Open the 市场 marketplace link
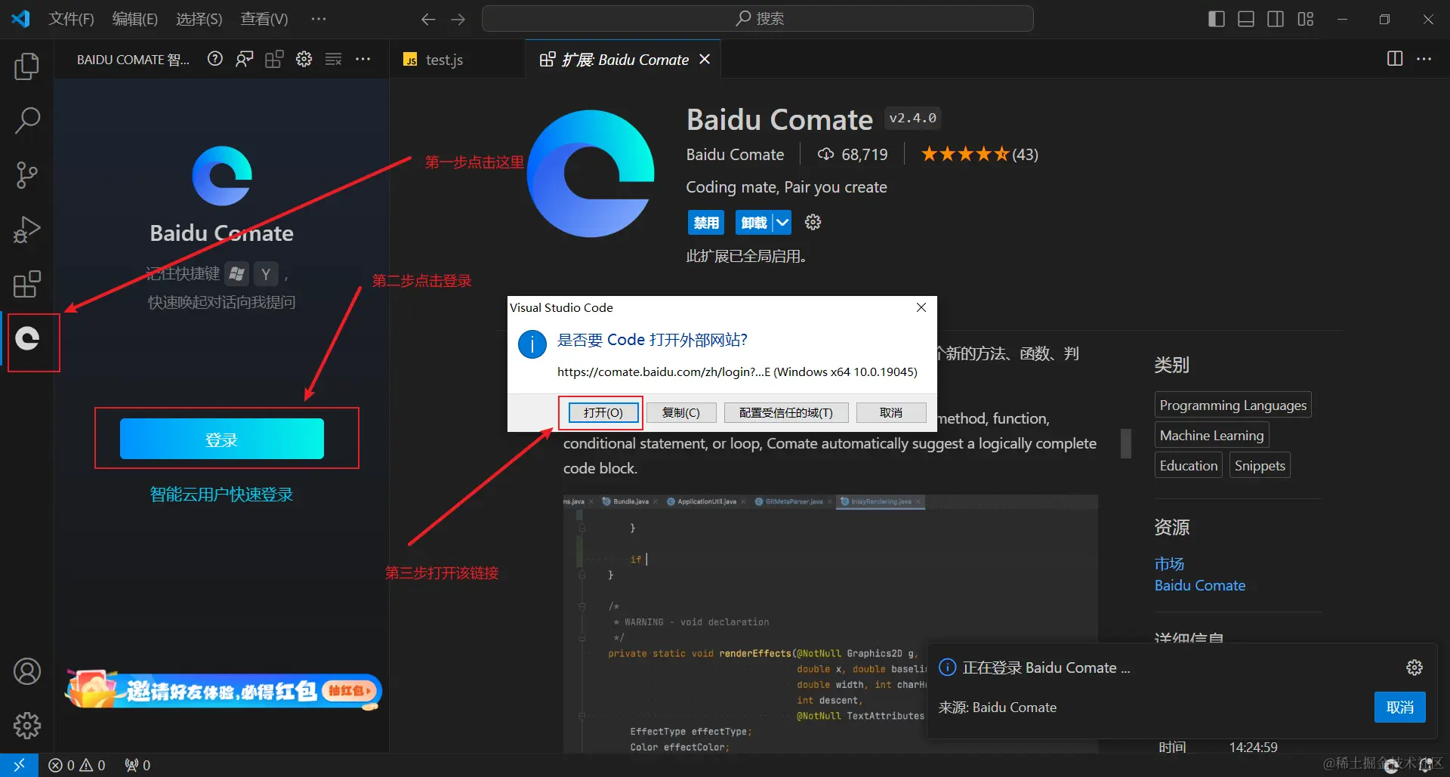Viewport: 1450px width, 777px height. tap(1169, 563)
